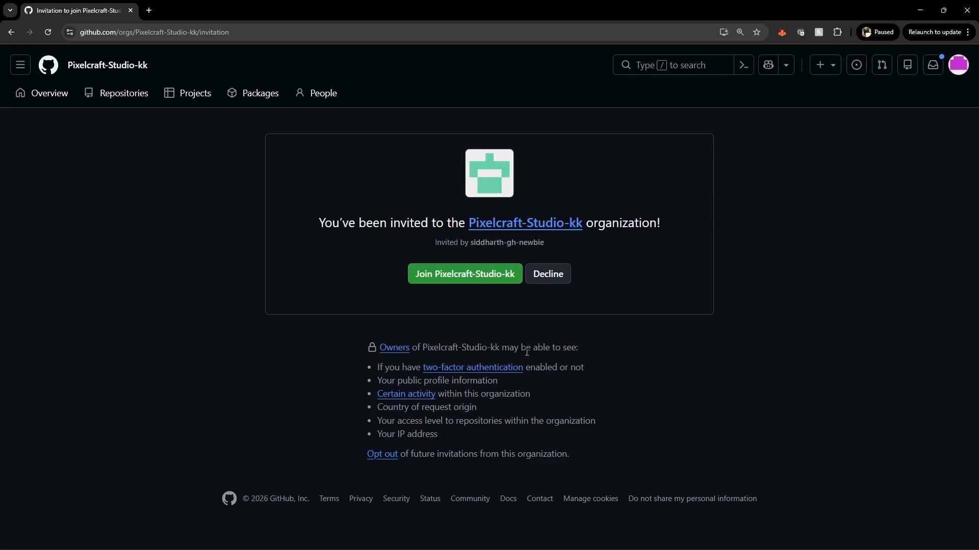
Task: Open the grey square extension icon
Action: click(x=819, y=32)
